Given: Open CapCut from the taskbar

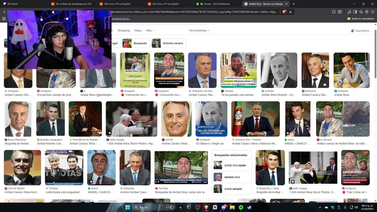Looking at the screenshot, I should [215, 207].
